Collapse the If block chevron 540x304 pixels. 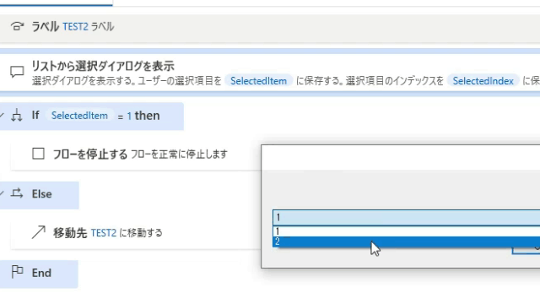point(2,115)
